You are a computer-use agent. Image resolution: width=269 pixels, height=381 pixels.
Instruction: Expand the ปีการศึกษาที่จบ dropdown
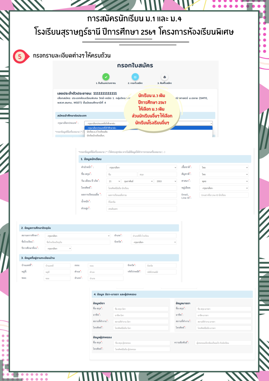(x=58, y=249)
